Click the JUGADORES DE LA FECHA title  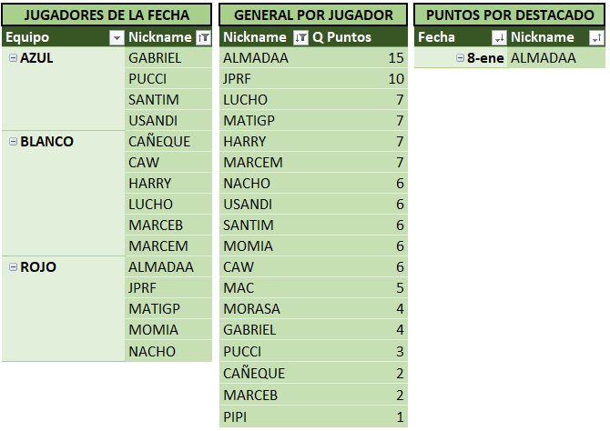tap(107, 15)
